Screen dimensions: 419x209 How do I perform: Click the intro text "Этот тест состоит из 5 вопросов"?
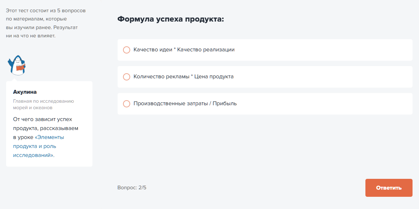tap(46, 11)
